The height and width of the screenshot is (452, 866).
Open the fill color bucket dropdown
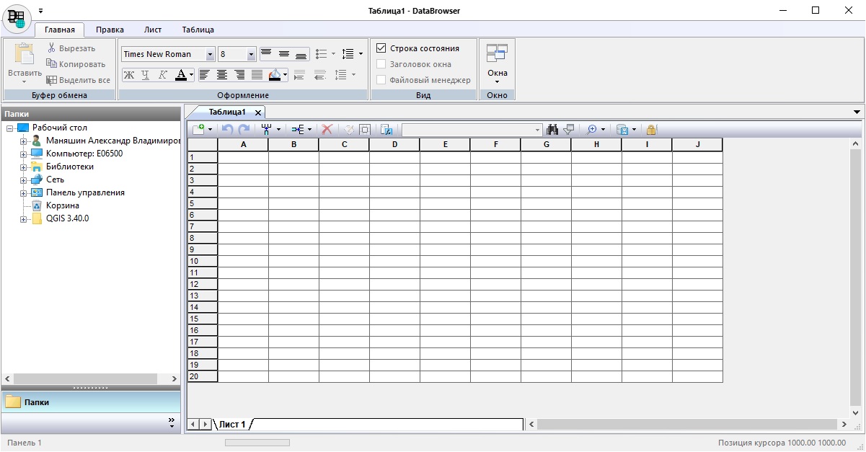coord(286,75)
